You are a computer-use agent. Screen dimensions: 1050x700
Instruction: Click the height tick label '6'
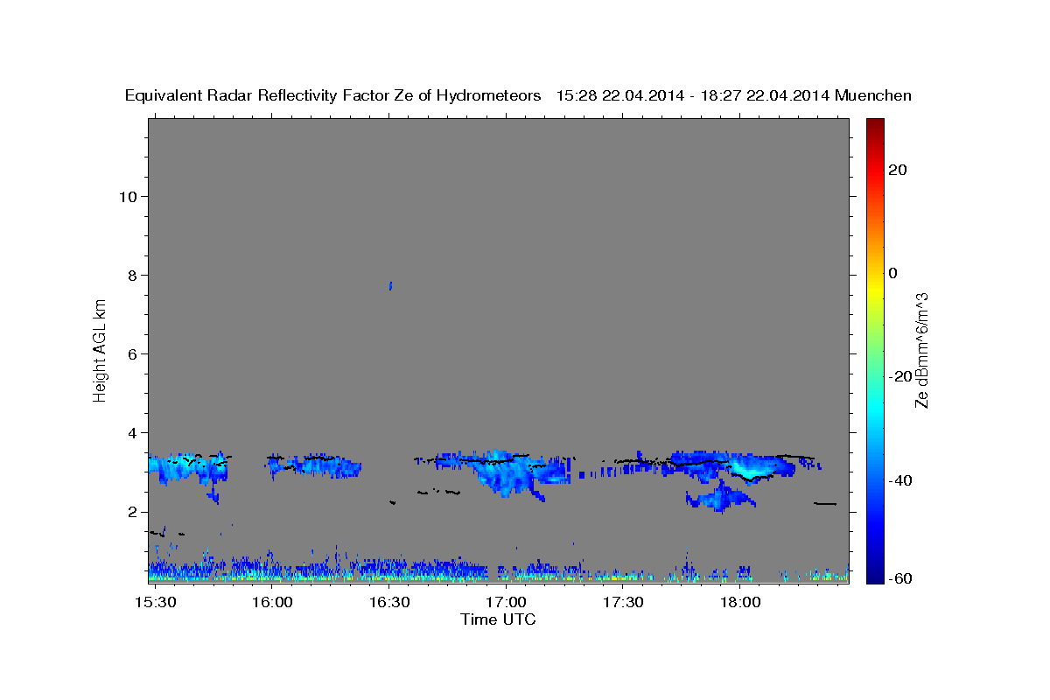click(x=130, y=353)
